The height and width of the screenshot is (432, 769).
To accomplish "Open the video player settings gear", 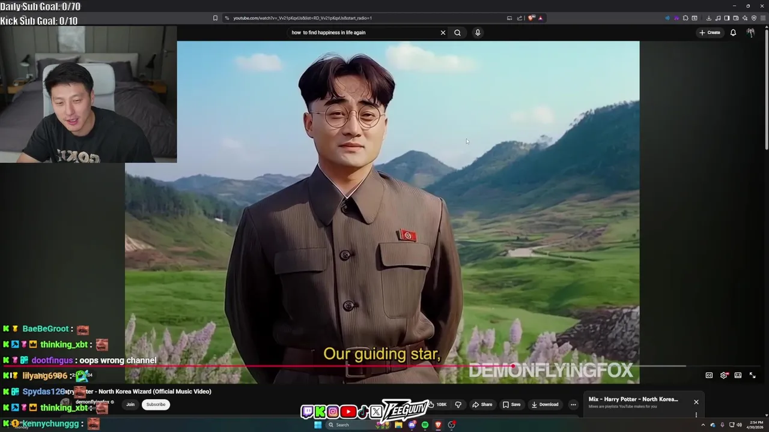I will tap(724, 375).
